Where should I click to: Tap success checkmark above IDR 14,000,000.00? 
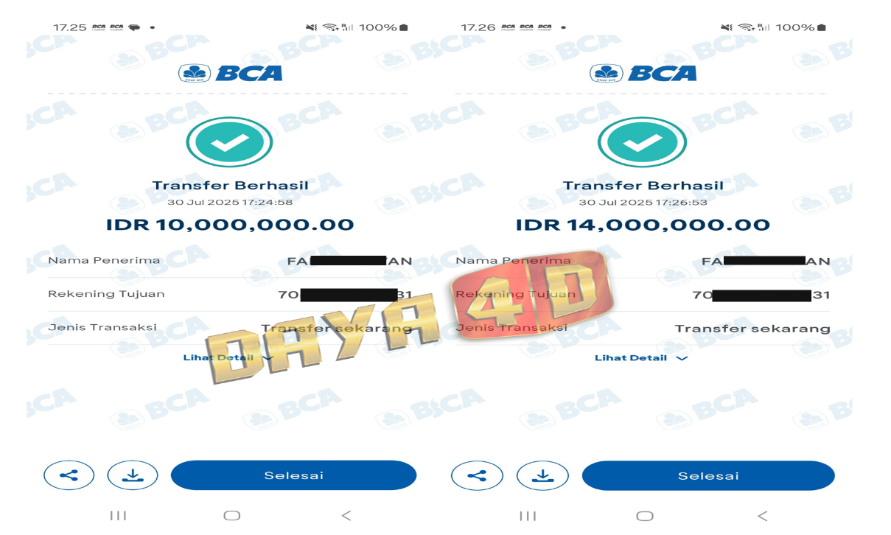[642, 142]
